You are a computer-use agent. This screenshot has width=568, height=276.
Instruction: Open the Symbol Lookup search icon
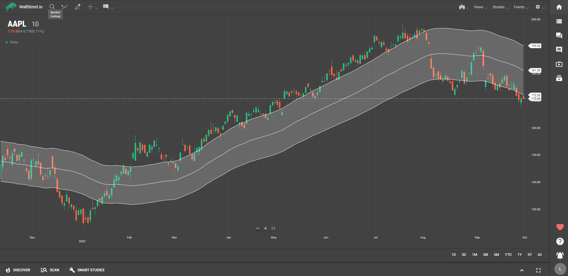(x=52, y=7)
